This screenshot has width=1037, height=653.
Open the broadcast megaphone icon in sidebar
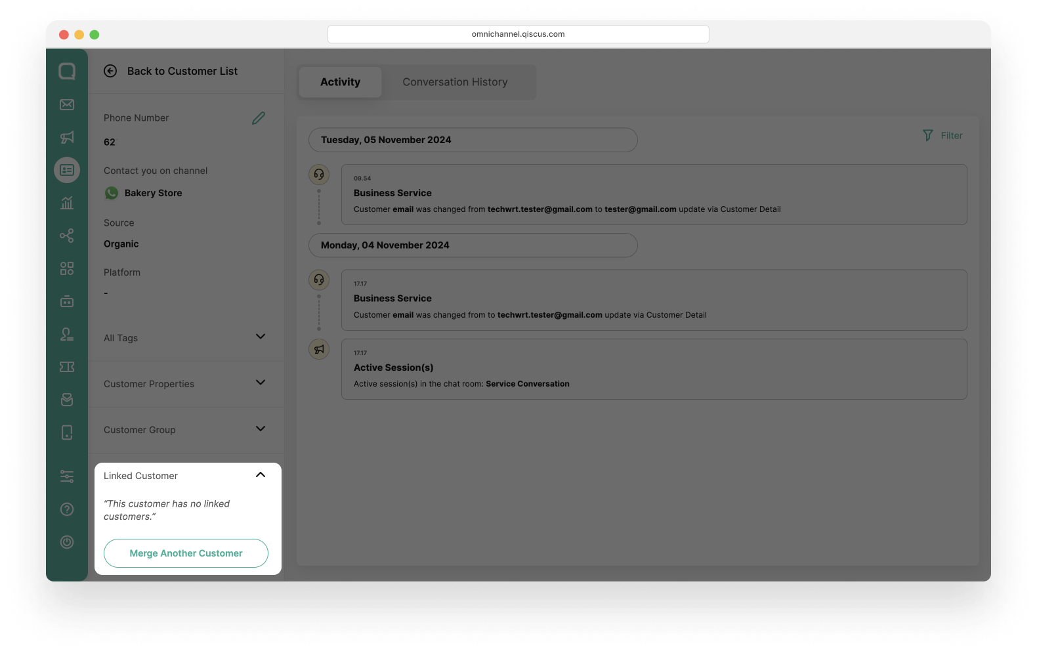pos(67,137)
